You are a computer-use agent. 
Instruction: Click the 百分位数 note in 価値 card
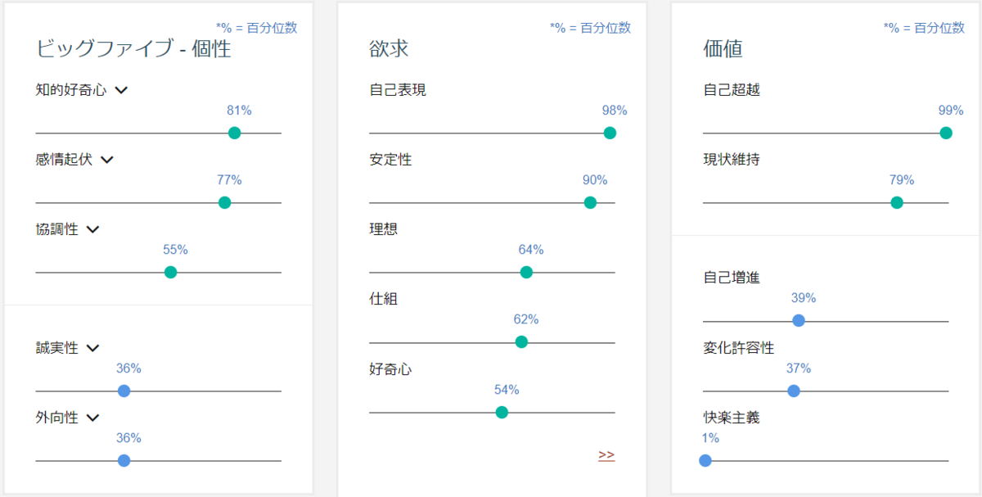tap(924, 28)
